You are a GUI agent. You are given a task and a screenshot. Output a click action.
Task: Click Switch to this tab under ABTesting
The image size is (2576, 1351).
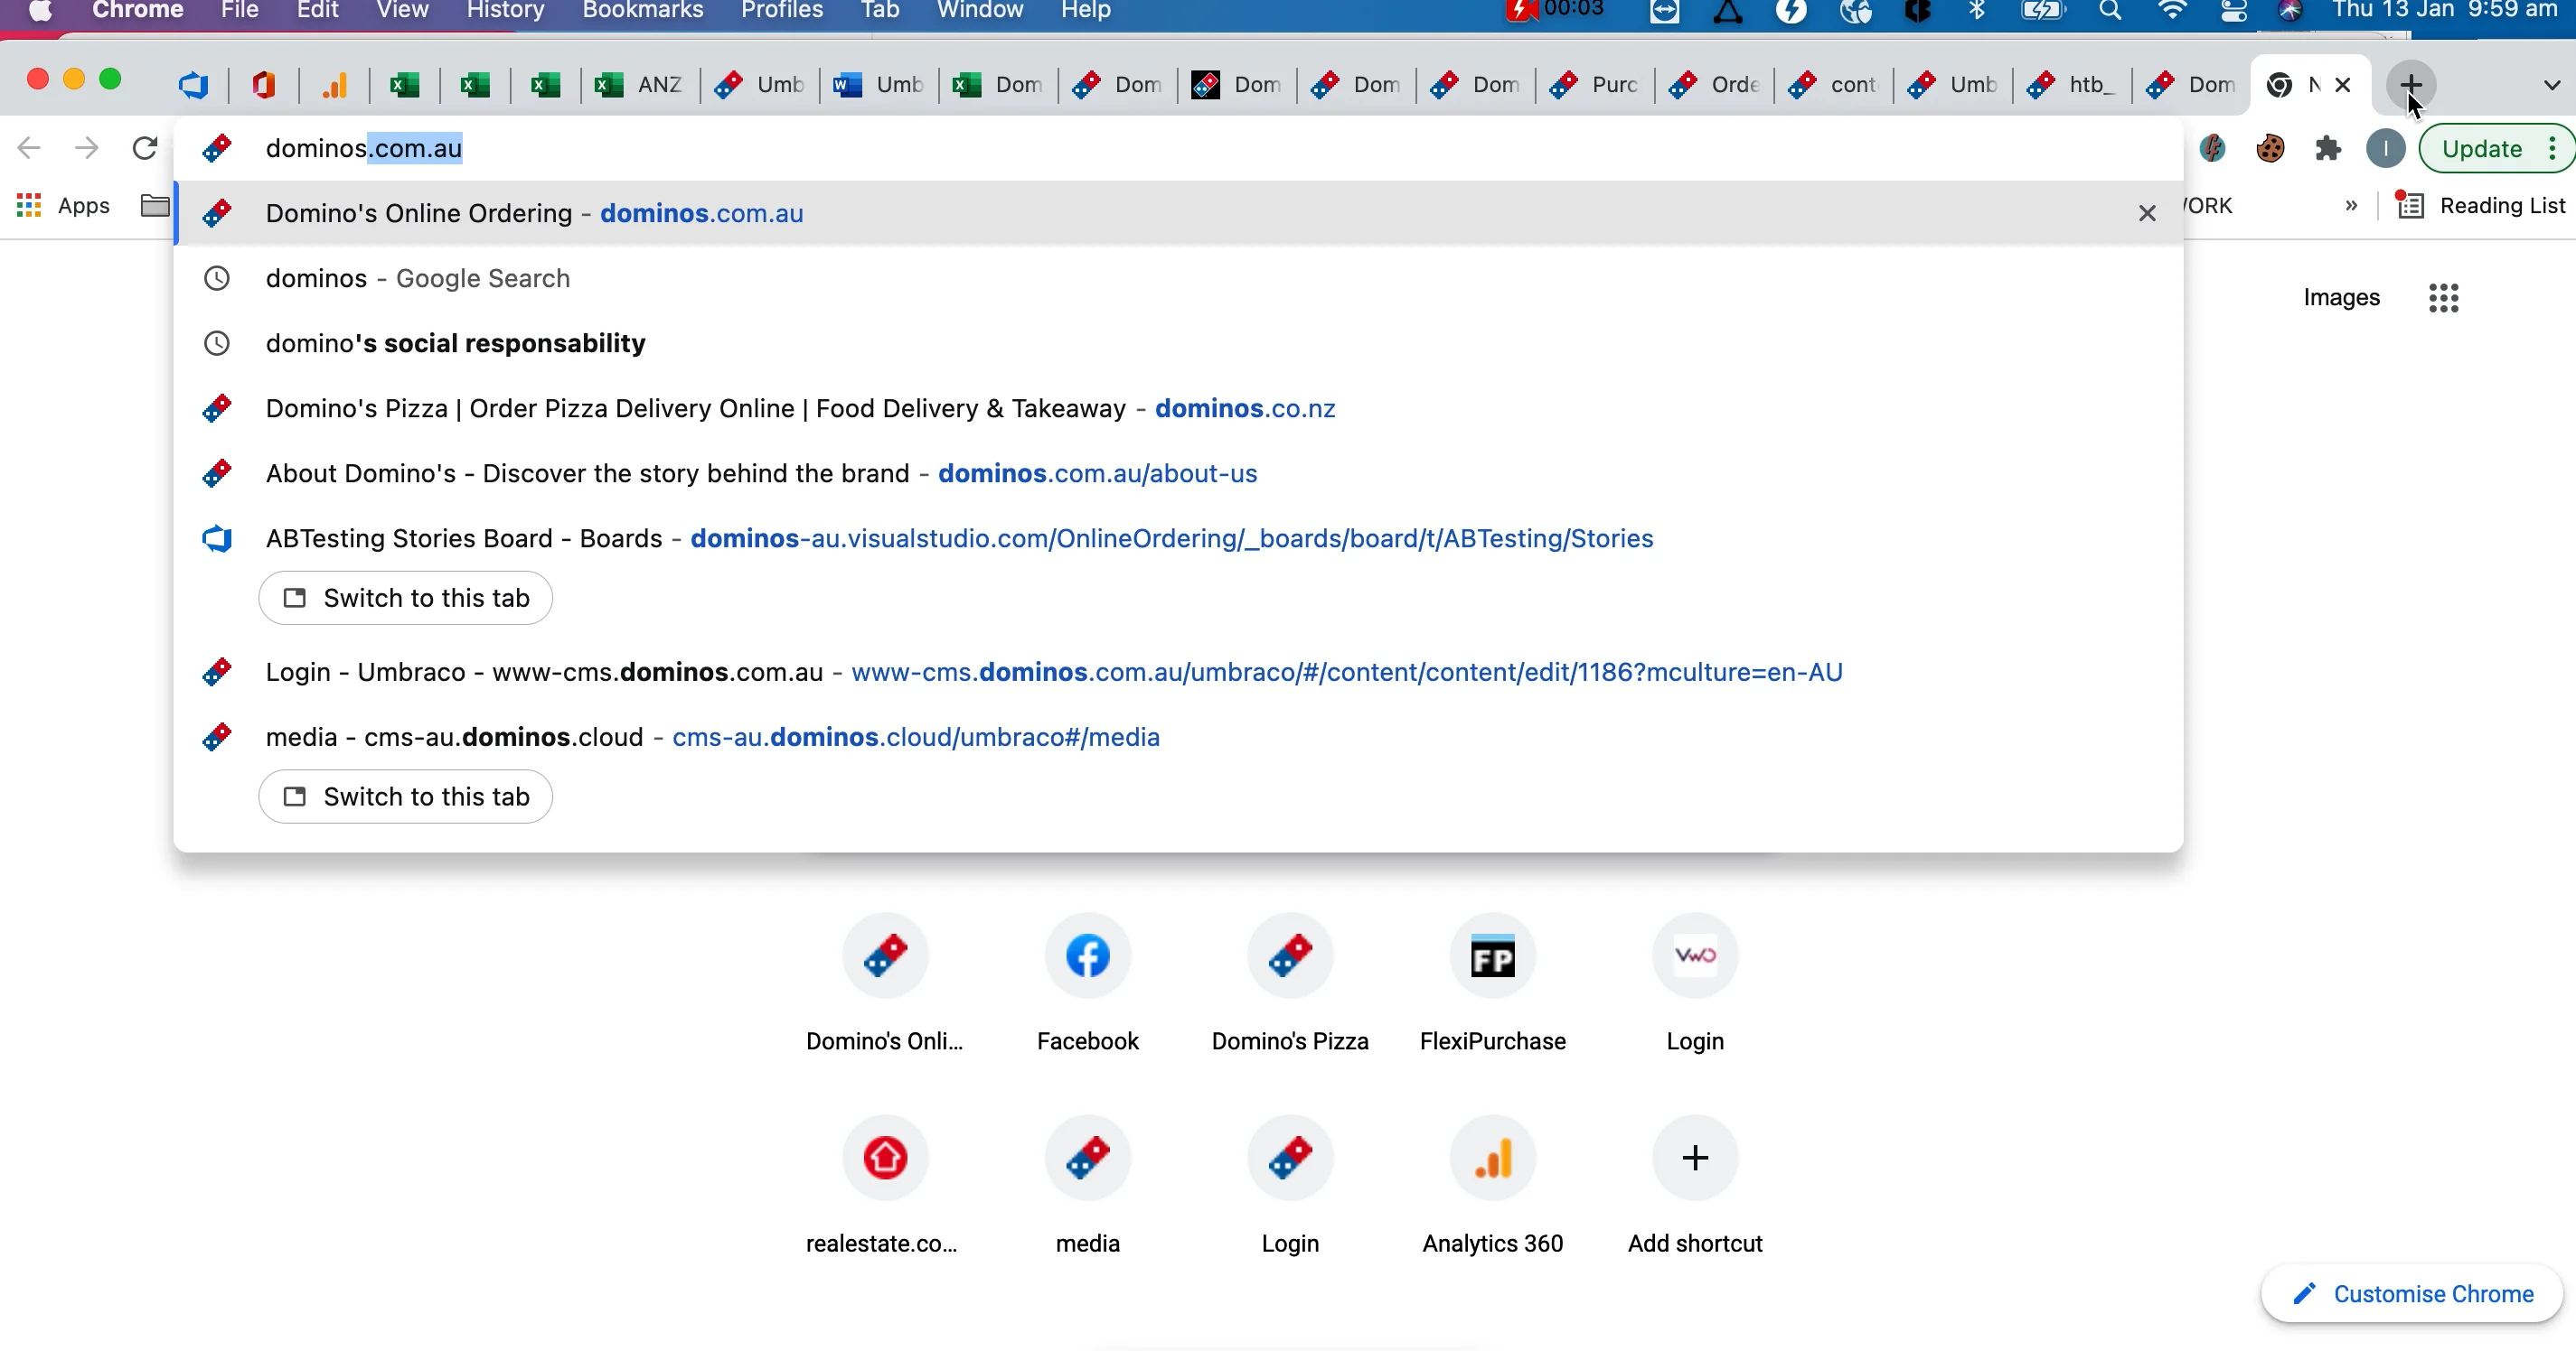point(405,598)
